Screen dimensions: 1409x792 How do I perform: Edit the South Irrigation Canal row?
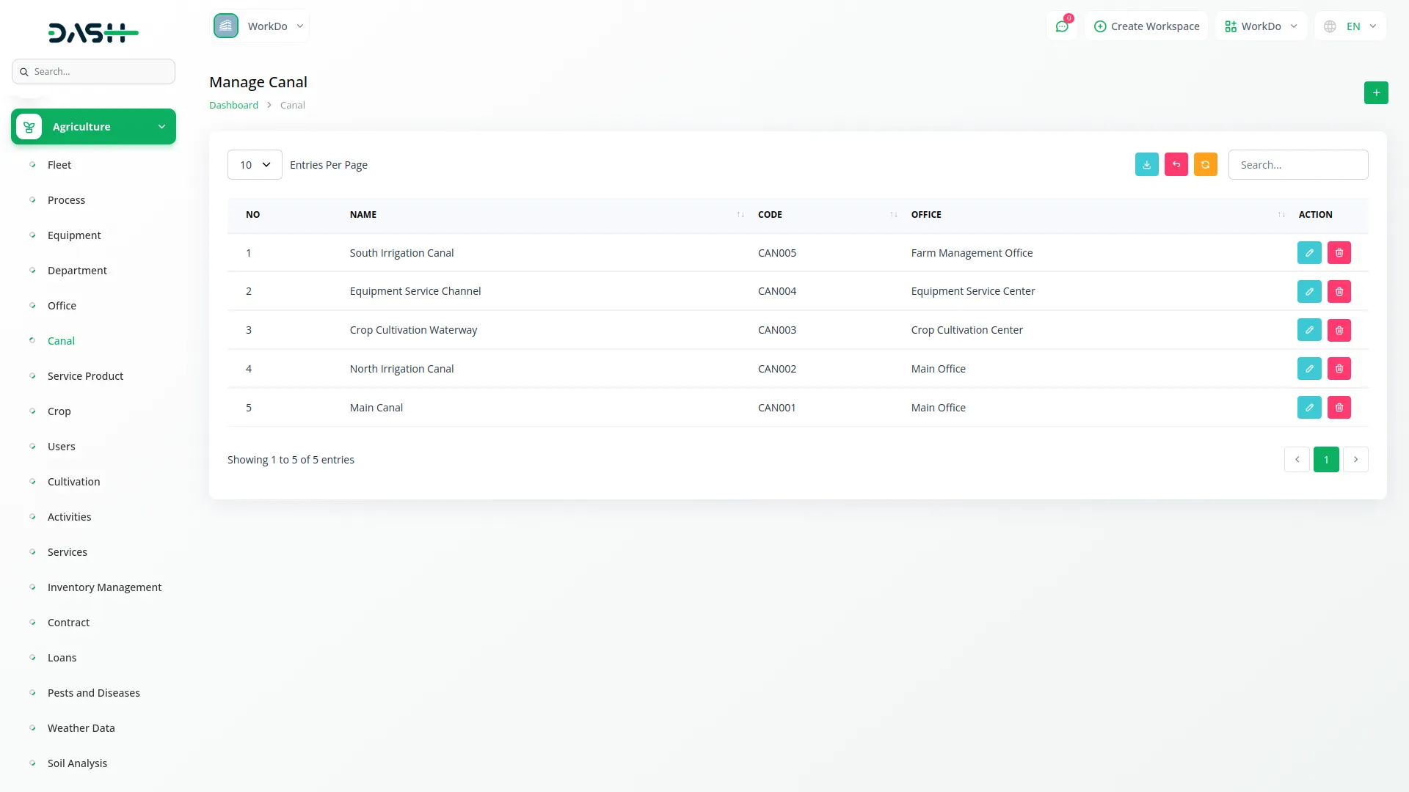(x=1309, y=253)
